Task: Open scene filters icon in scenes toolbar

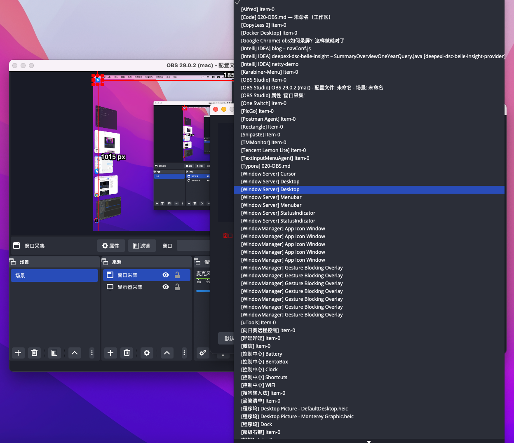Action: pos(54,353)
